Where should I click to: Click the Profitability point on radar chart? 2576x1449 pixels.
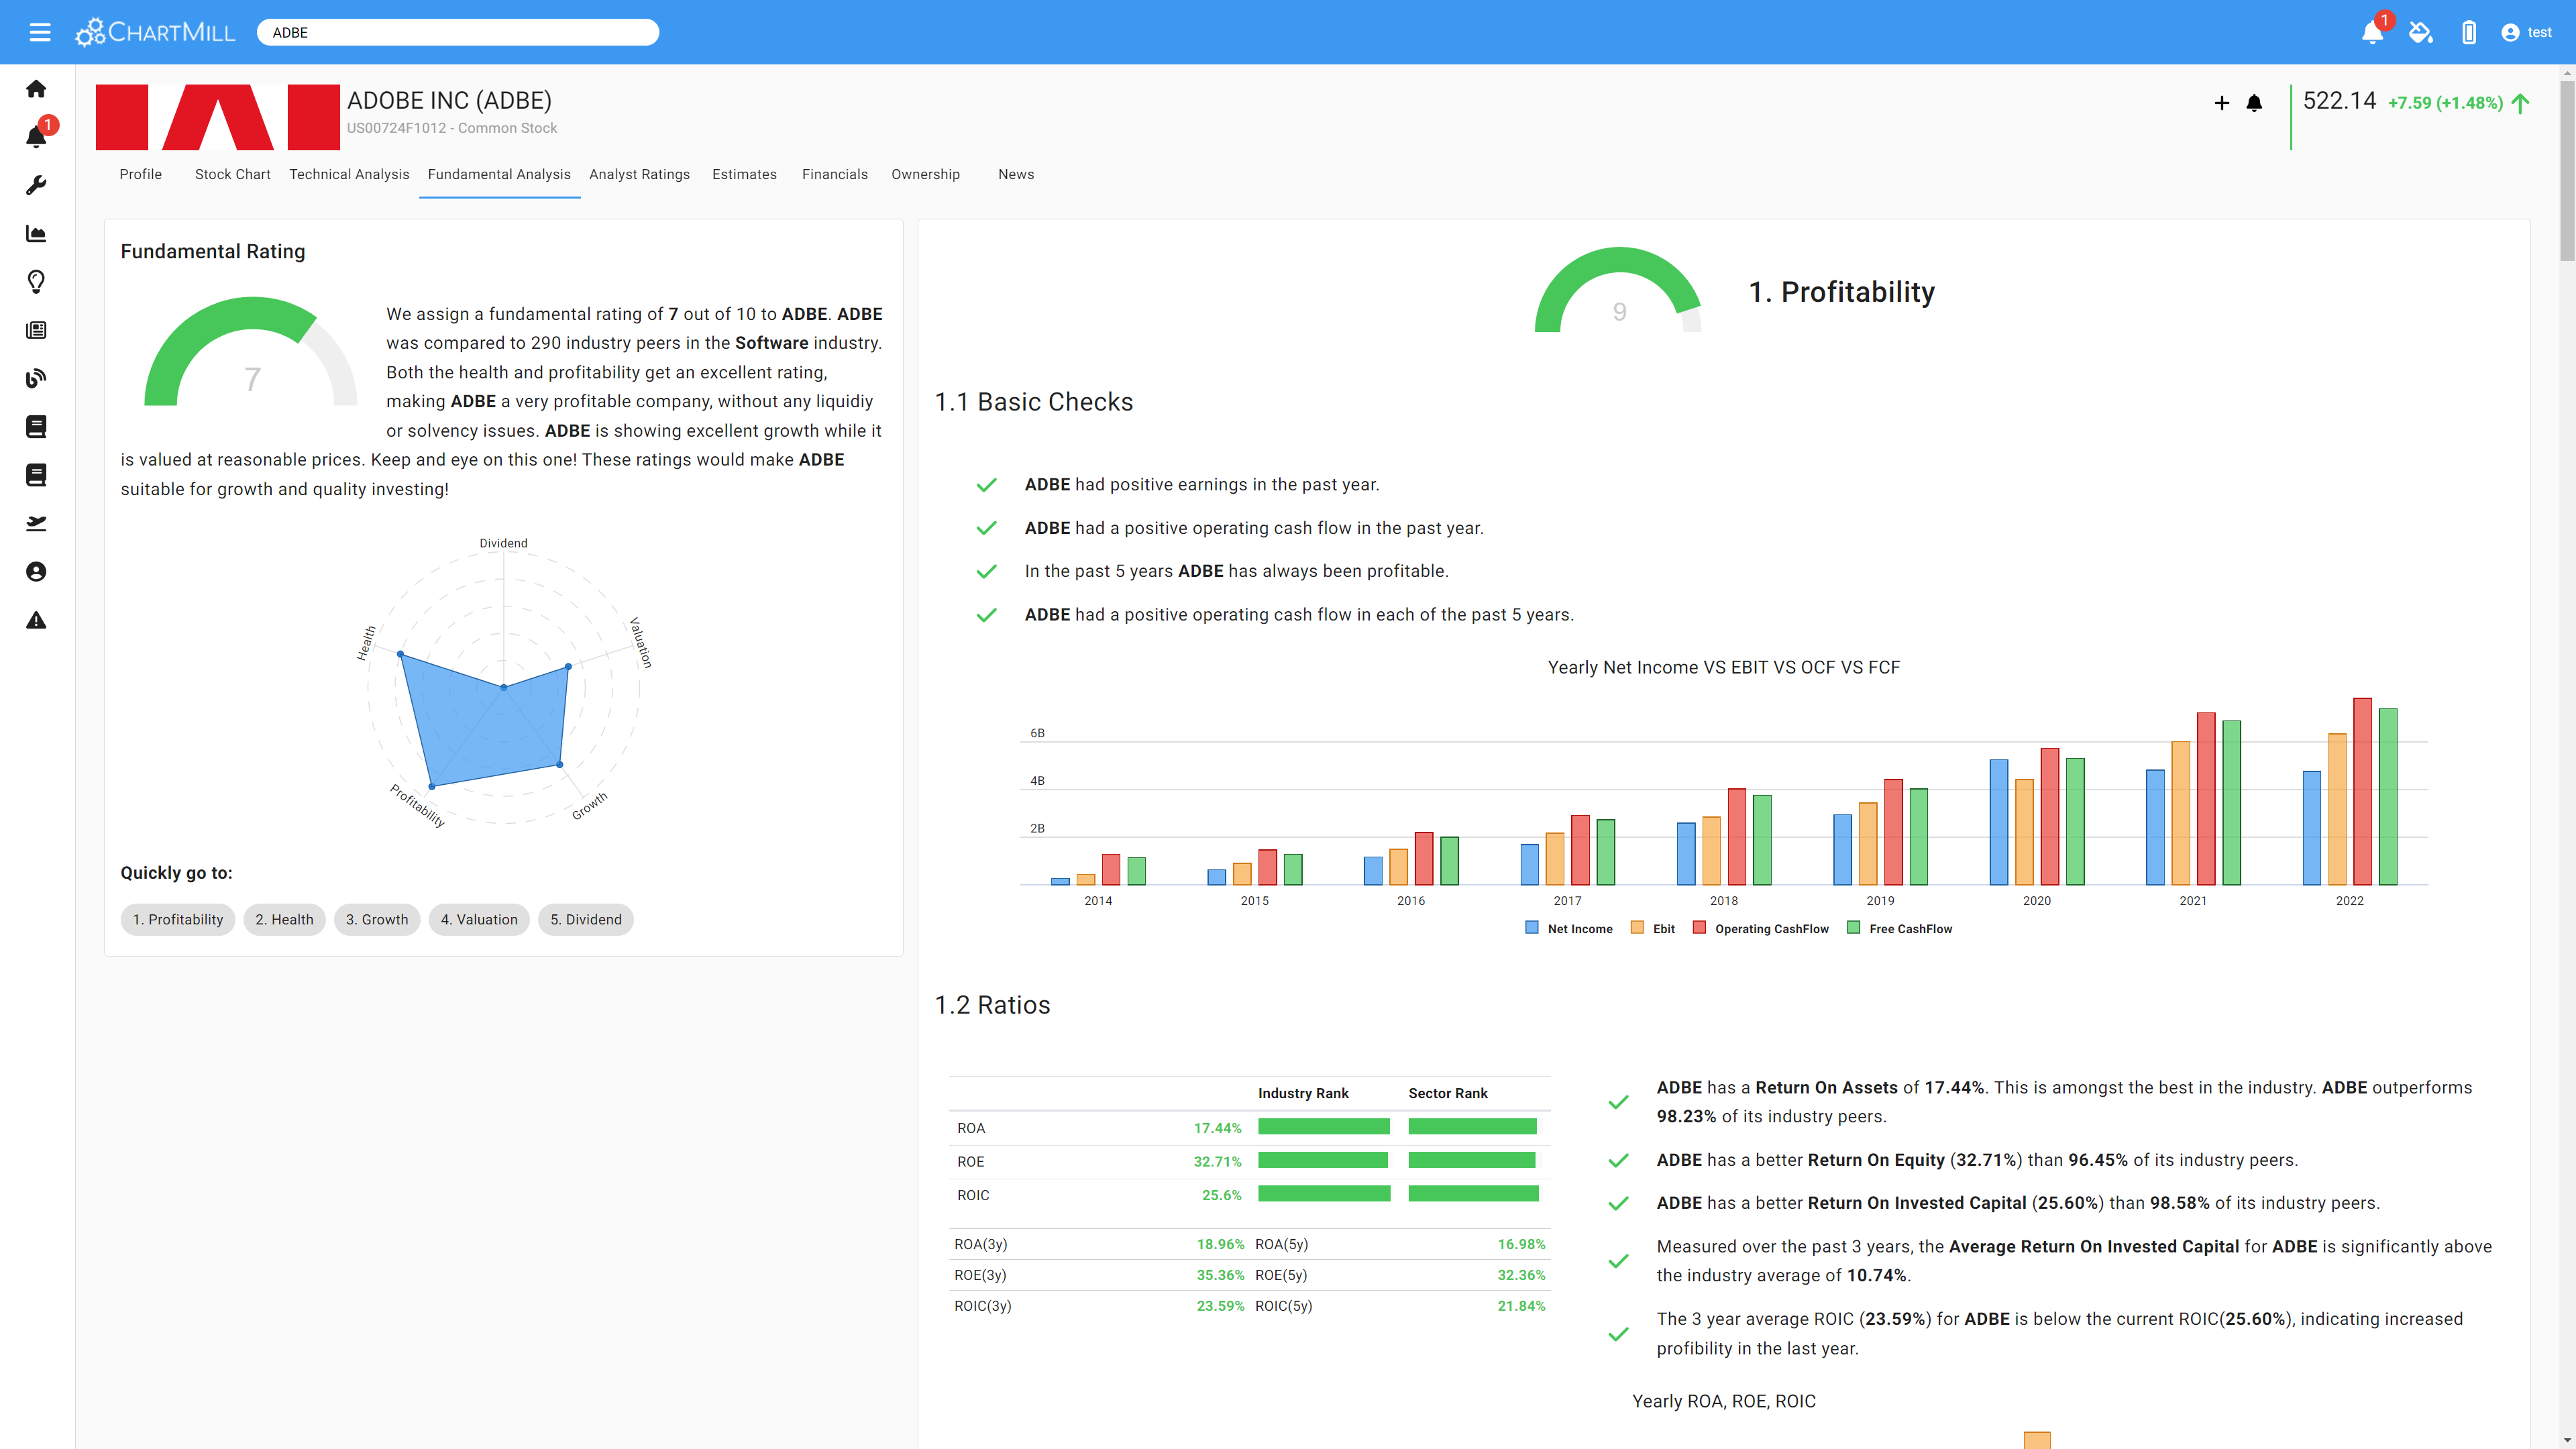[431, 787]
